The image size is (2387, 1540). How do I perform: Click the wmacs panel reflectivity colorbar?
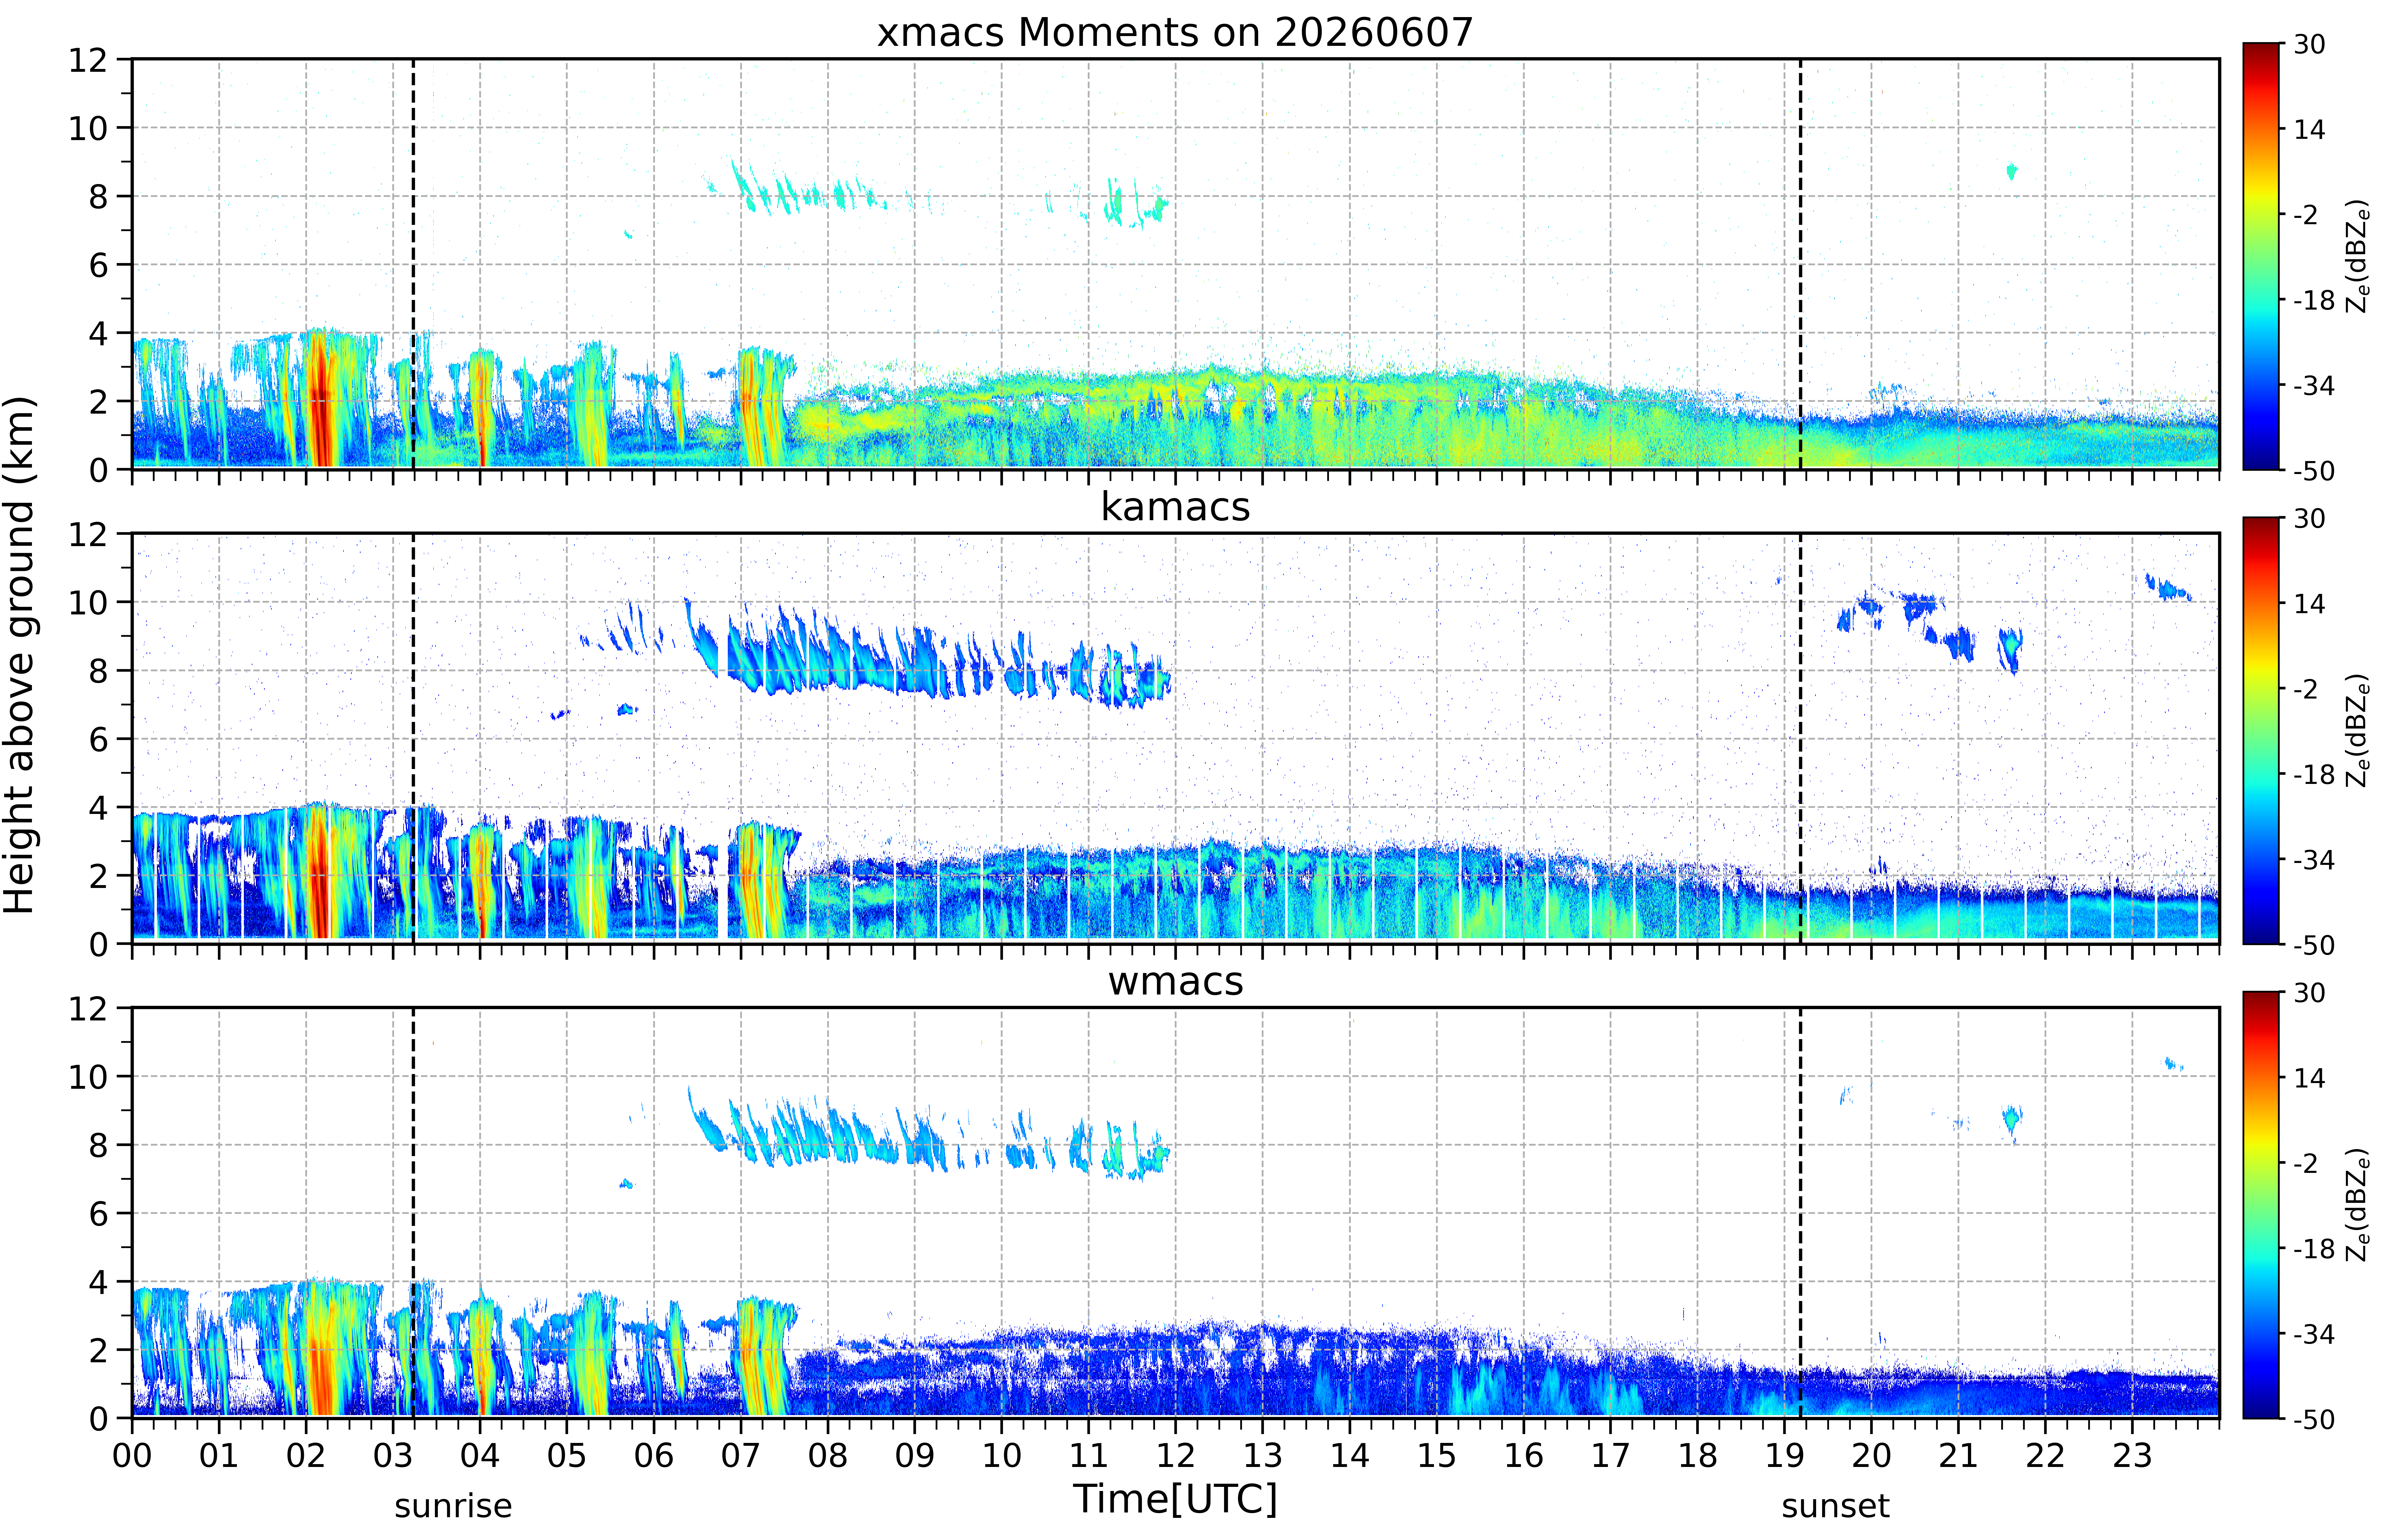point(2261,1205)
